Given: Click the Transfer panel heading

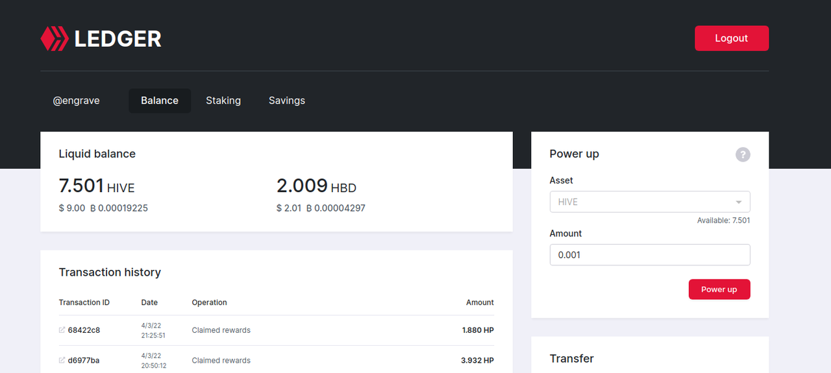Looking at the screenshot, I should [572, 359].
